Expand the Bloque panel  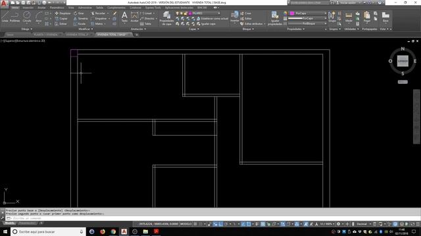click(x=248, y=29)
